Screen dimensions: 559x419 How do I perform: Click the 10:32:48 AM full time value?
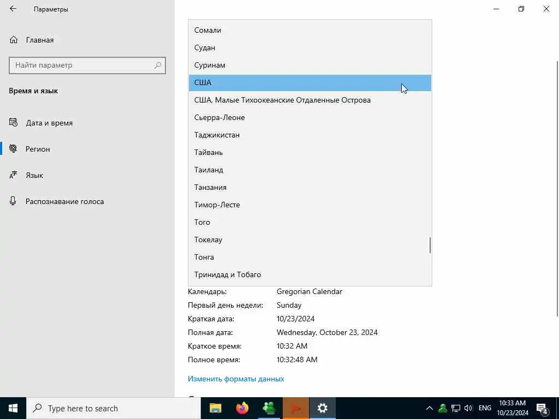pos(296,360)
